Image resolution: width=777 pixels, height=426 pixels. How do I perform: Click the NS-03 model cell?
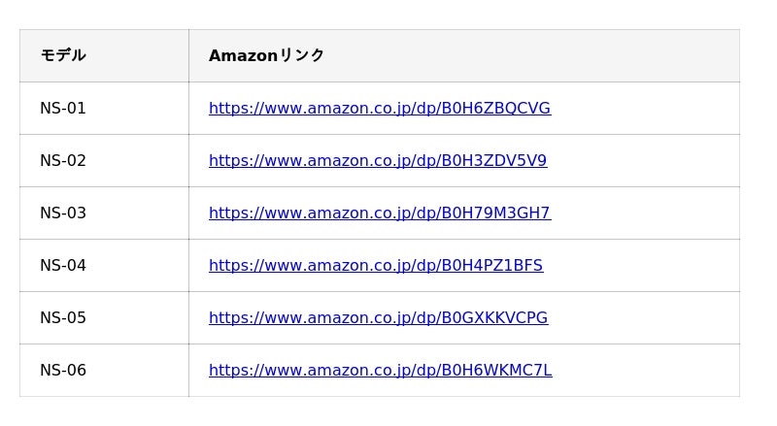click(x=104, y=213)
